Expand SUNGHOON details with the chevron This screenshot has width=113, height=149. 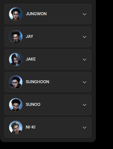(85, 82)
